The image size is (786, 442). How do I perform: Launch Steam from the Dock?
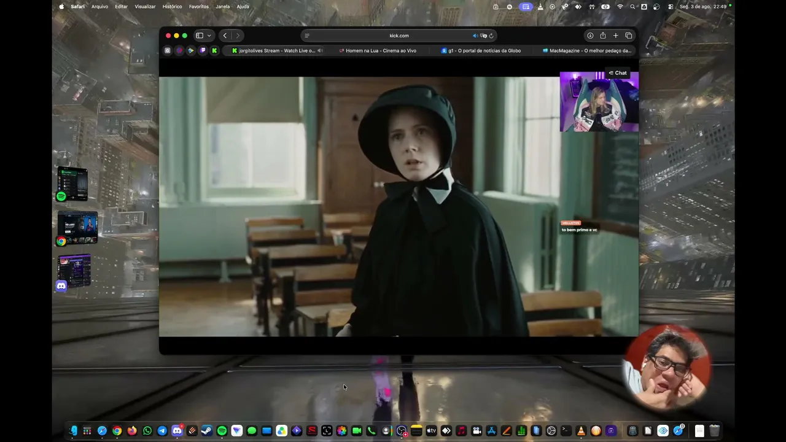point(207,431)
